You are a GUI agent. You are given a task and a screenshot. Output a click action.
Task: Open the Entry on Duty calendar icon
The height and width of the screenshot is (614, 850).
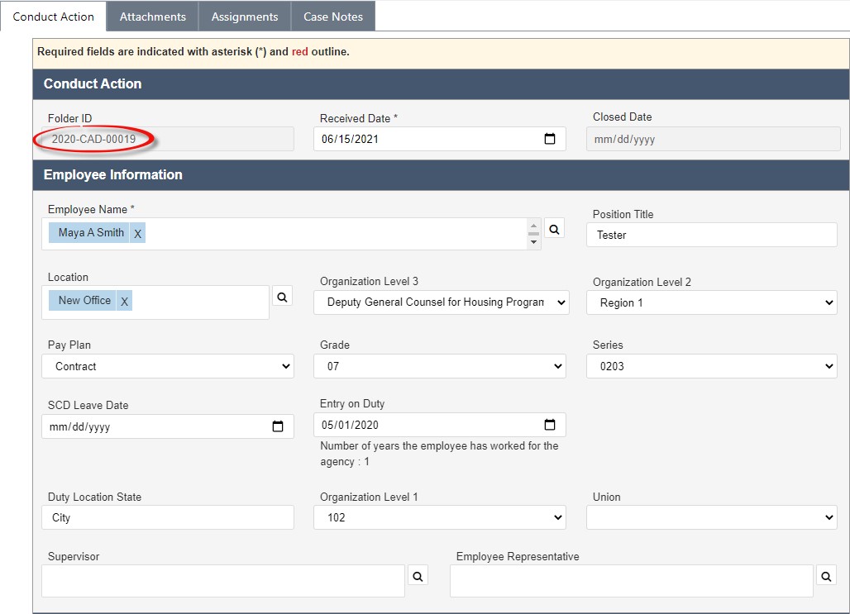(550, 424)
